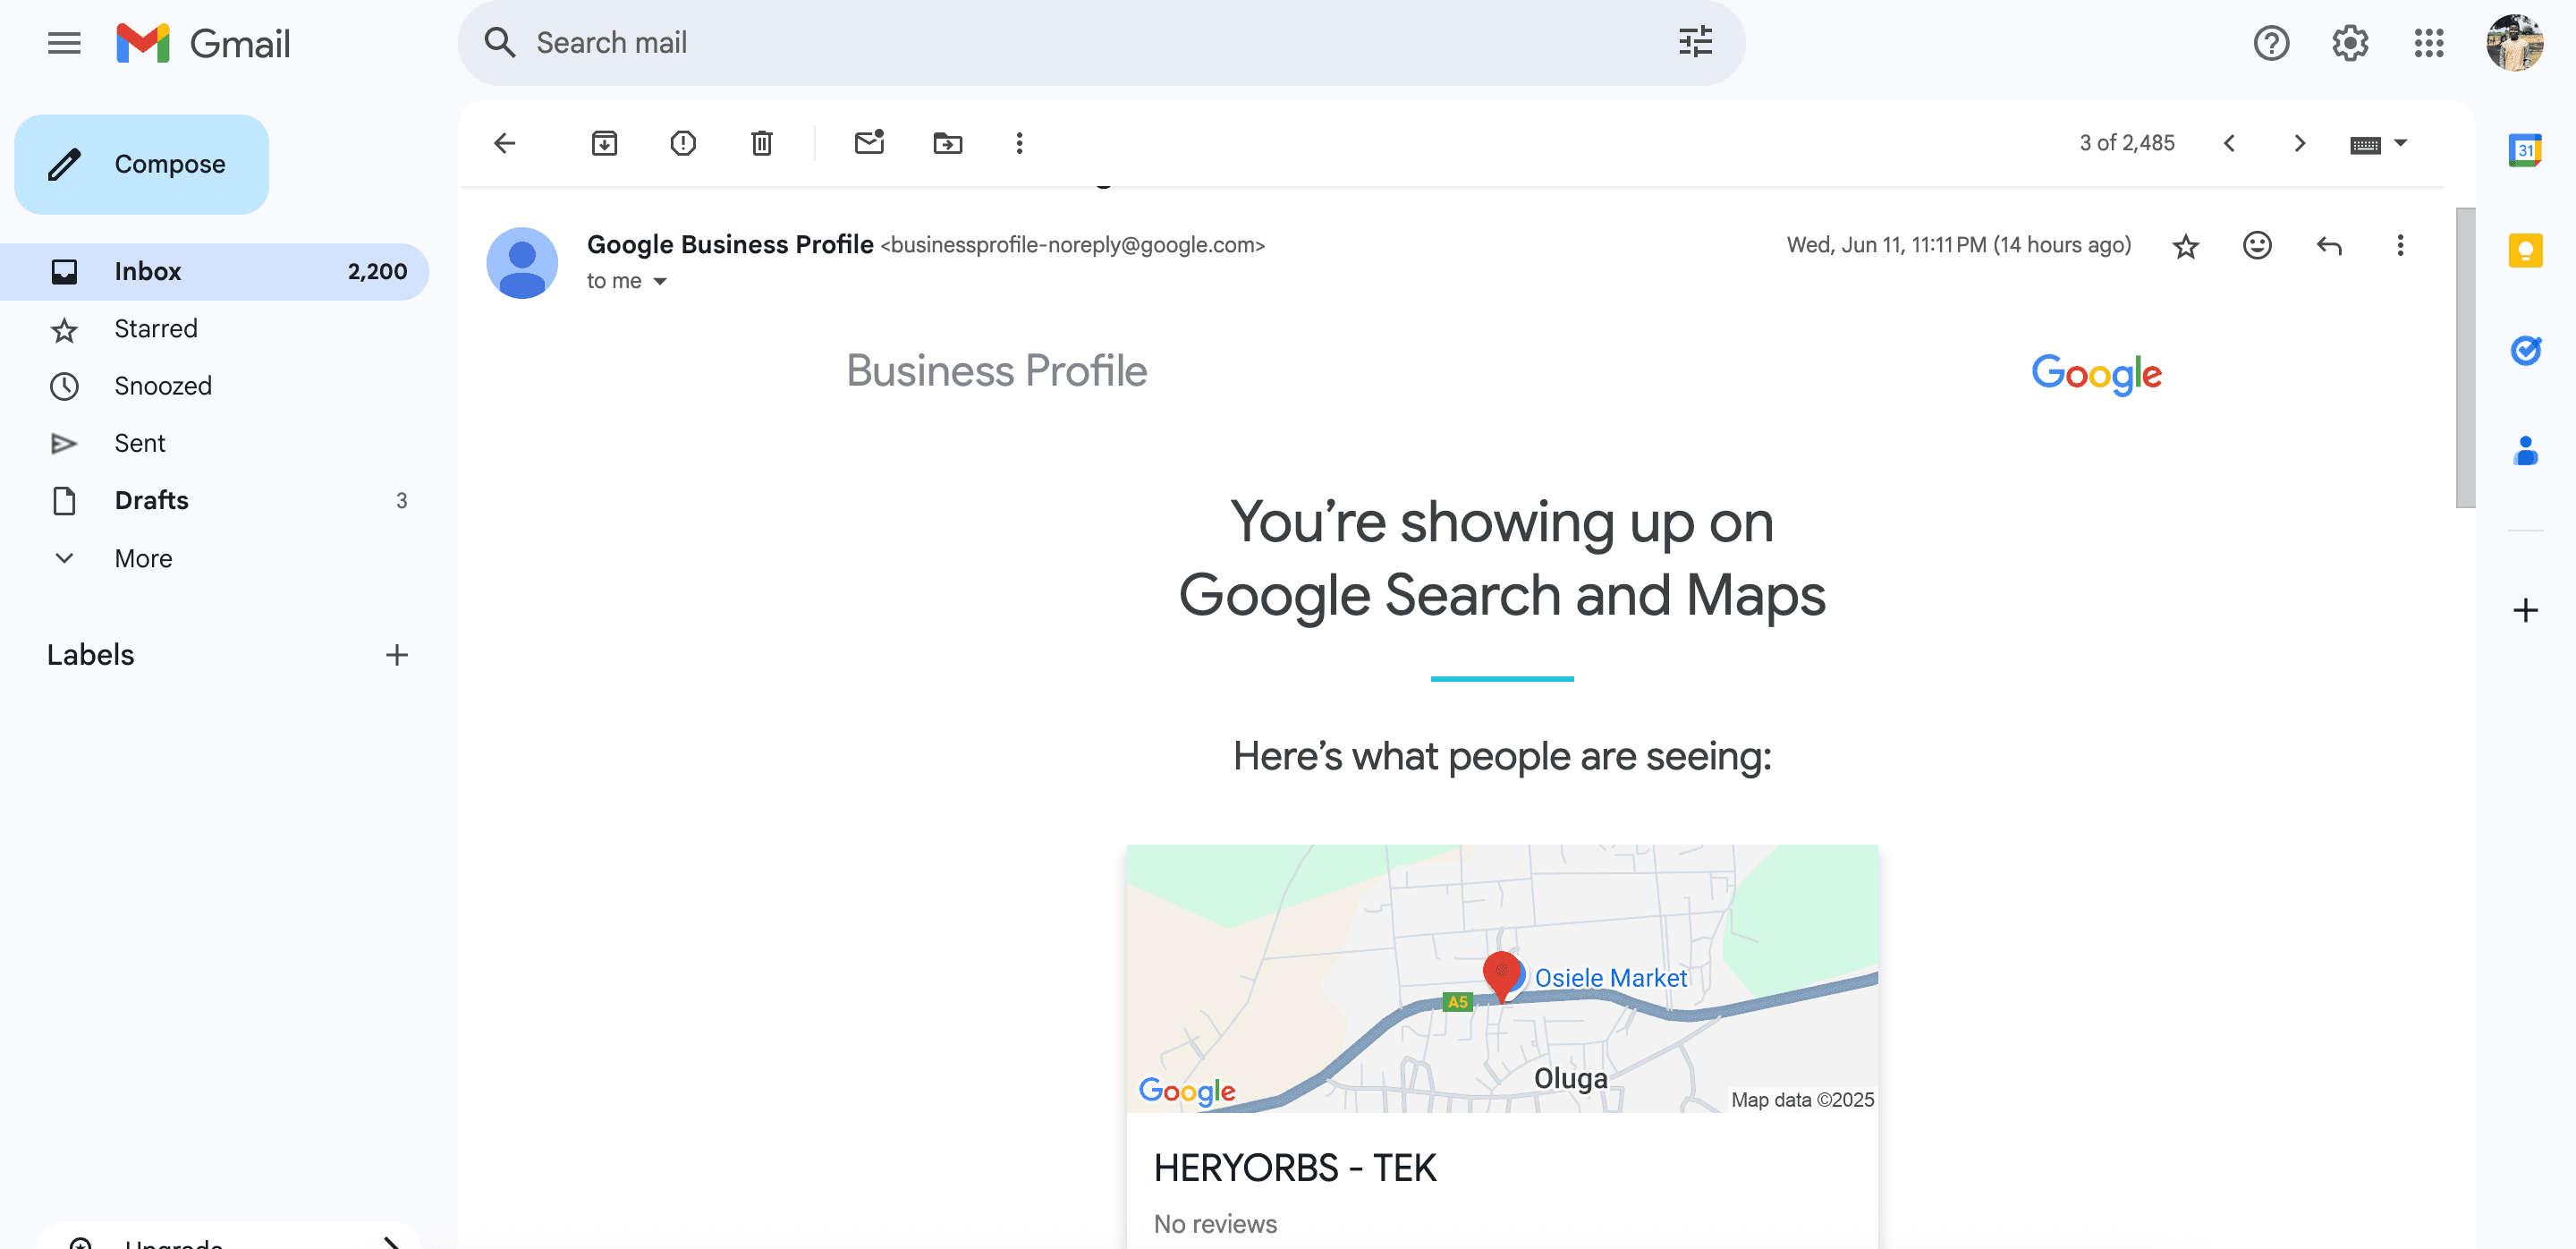Image resolution: width=2576 pixels, height=1249 pixels.
Task: Mark email as unread
Action: click(869, 142)
